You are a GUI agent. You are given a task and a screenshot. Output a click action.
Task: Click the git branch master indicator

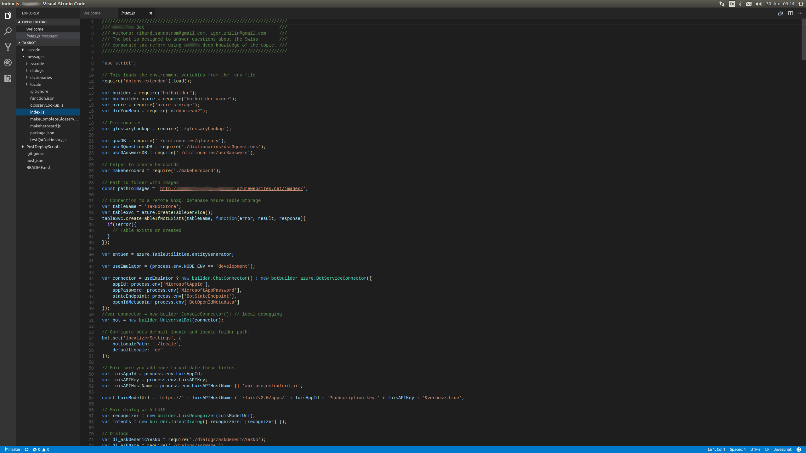click(12, 449)
